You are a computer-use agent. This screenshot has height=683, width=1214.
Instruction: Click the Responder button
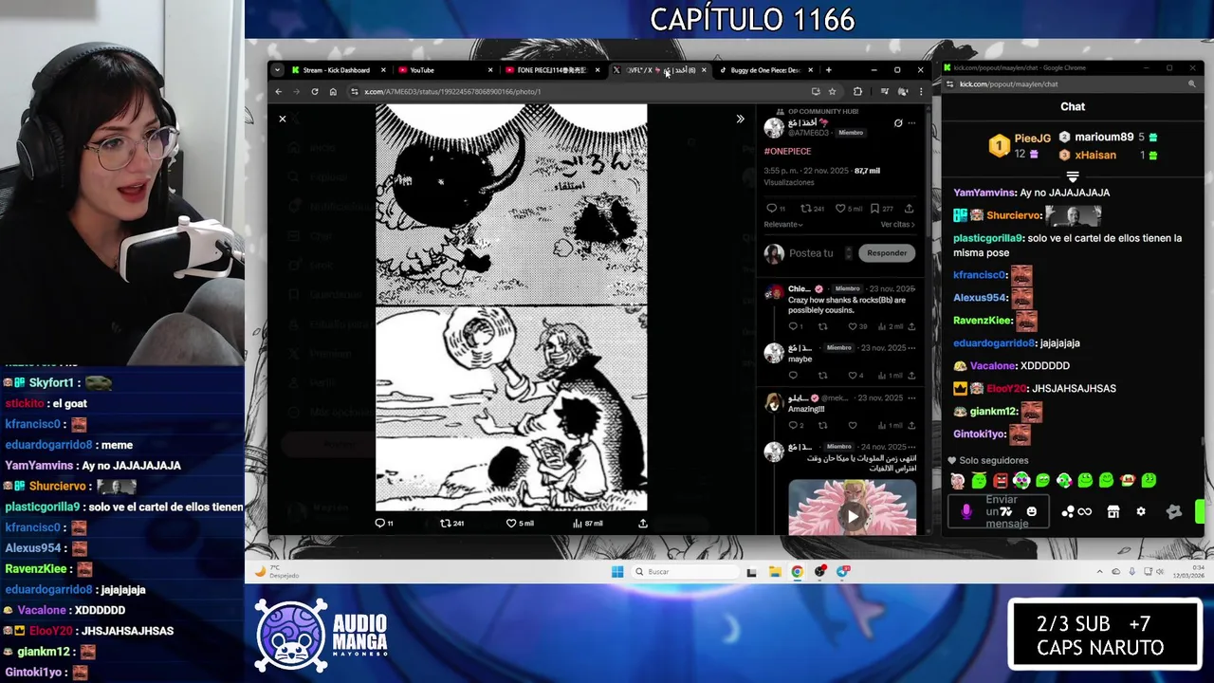887,253
